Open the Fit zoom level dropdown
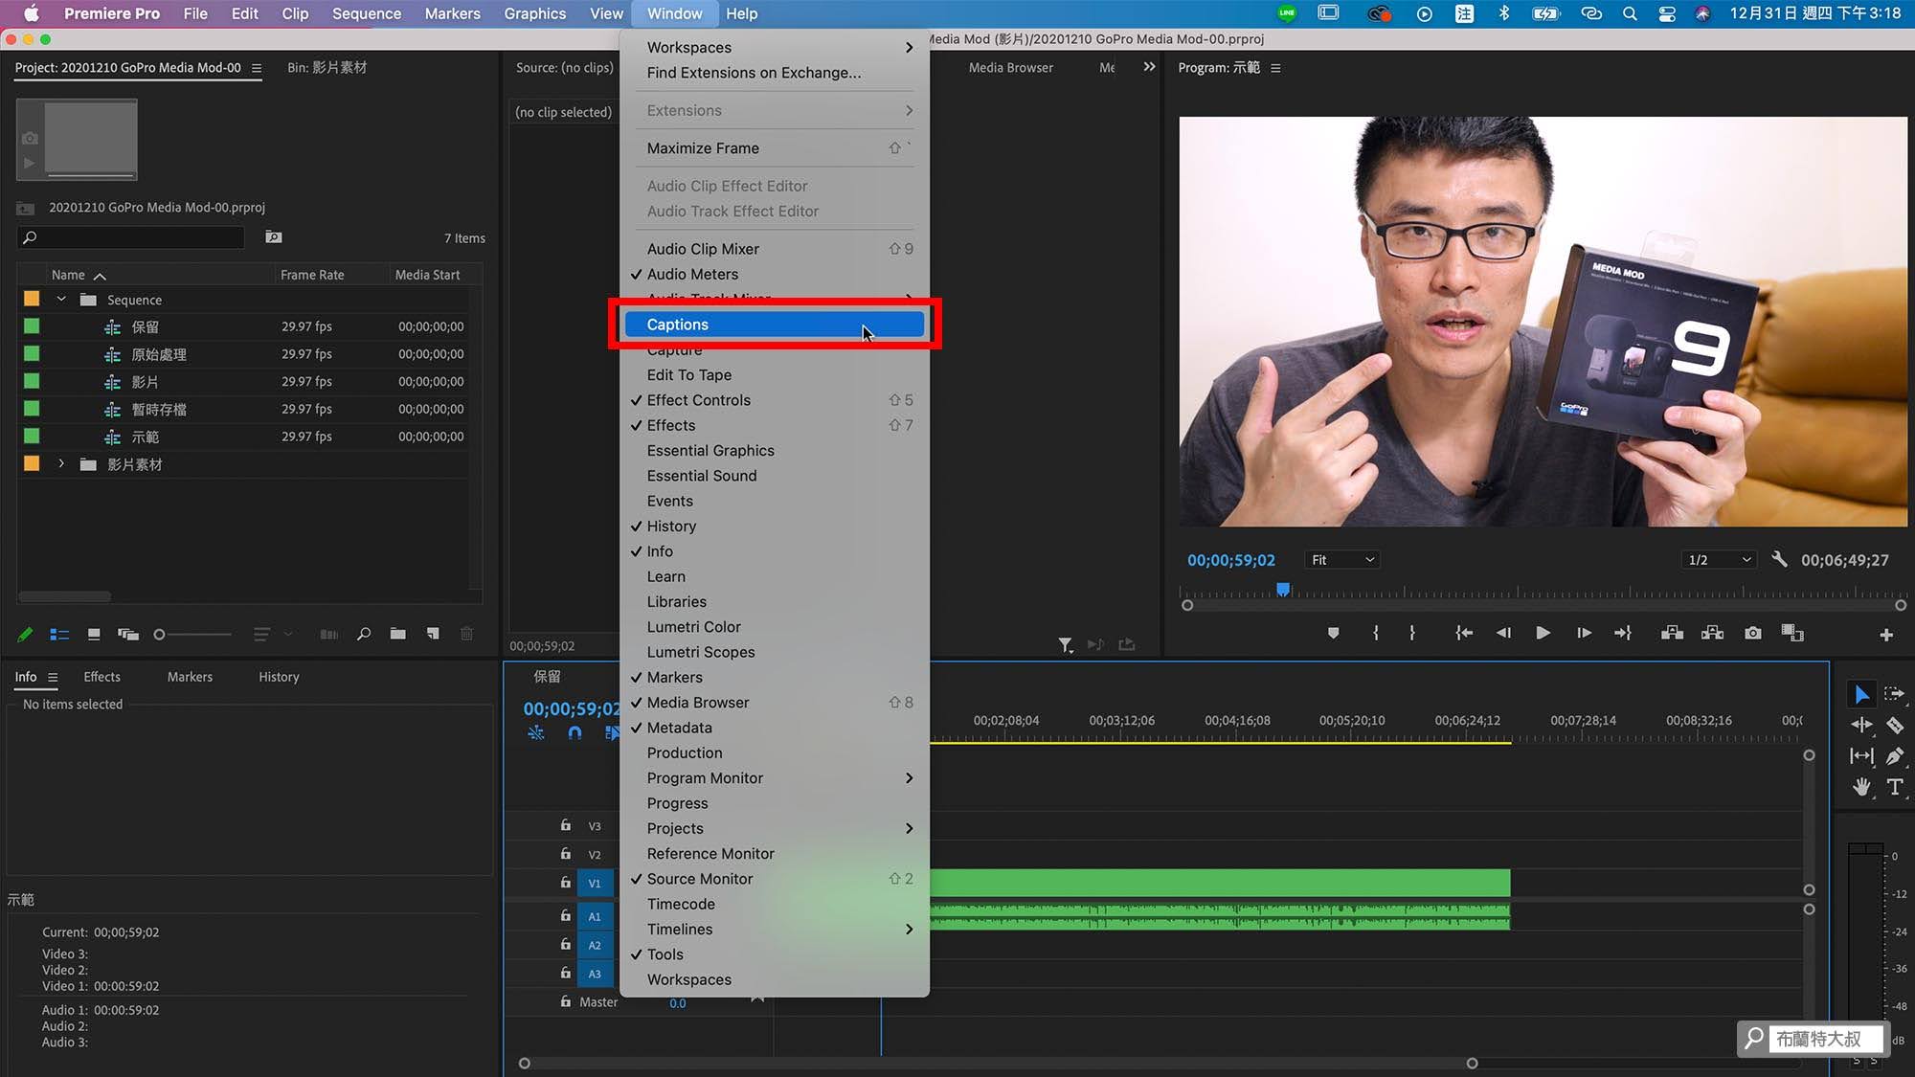Image resolution: width=1915 pixels, height=1077 pixels. tap(1341, 560)
